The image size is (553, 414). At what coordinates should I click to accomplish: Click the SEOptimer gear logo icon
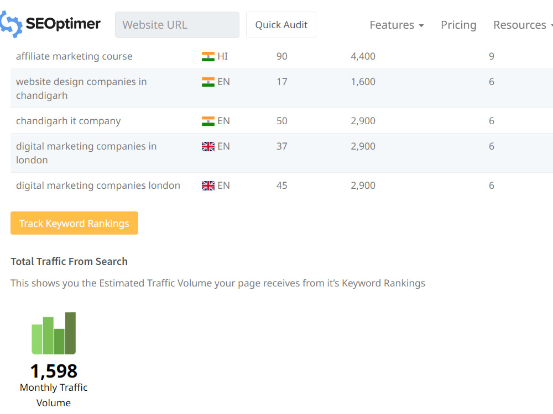point(11,24)
